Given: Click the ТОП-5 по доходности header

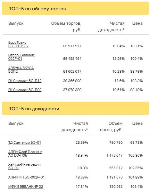Looking at the screenshot, I should (34, 109).
